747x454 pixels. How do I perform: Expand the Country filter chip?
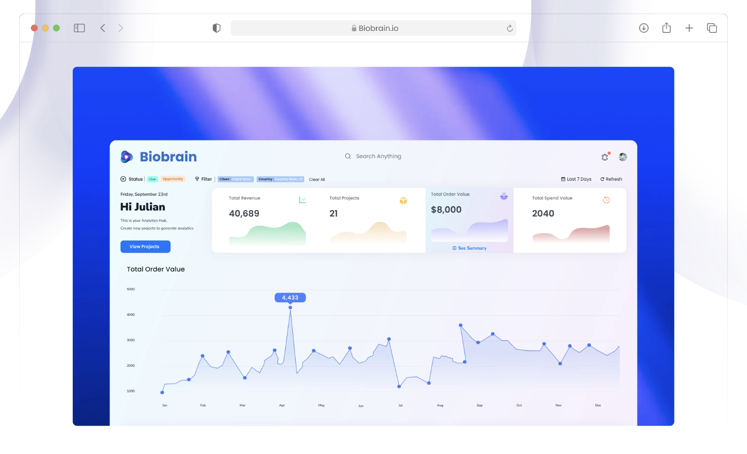click(280, 179)
